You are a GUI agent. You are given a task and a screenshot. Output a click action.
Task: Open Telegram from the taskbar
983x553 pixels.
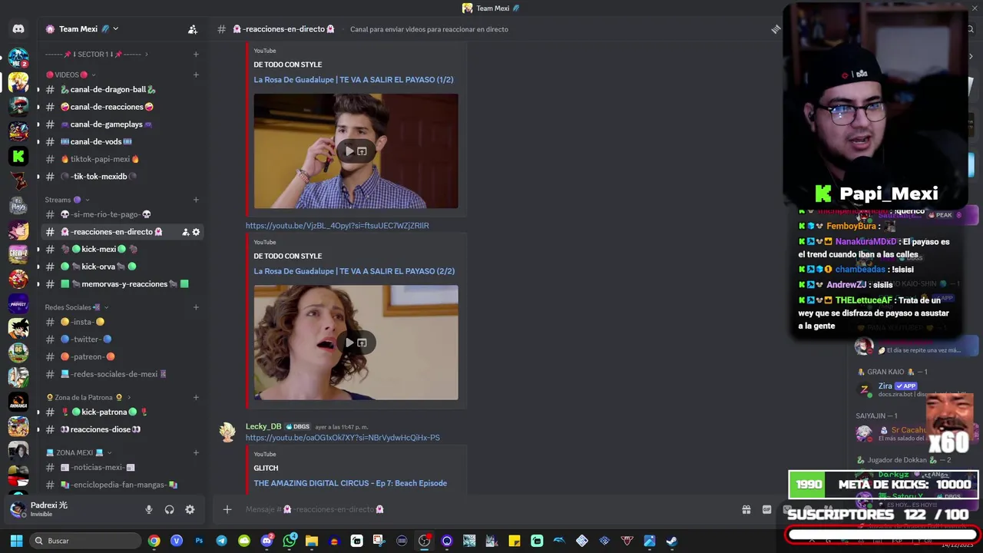tap(221, 541)
